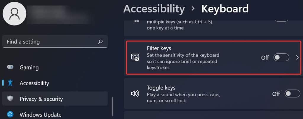Select Privacy & security in sidebar

(x=41, y=99)
